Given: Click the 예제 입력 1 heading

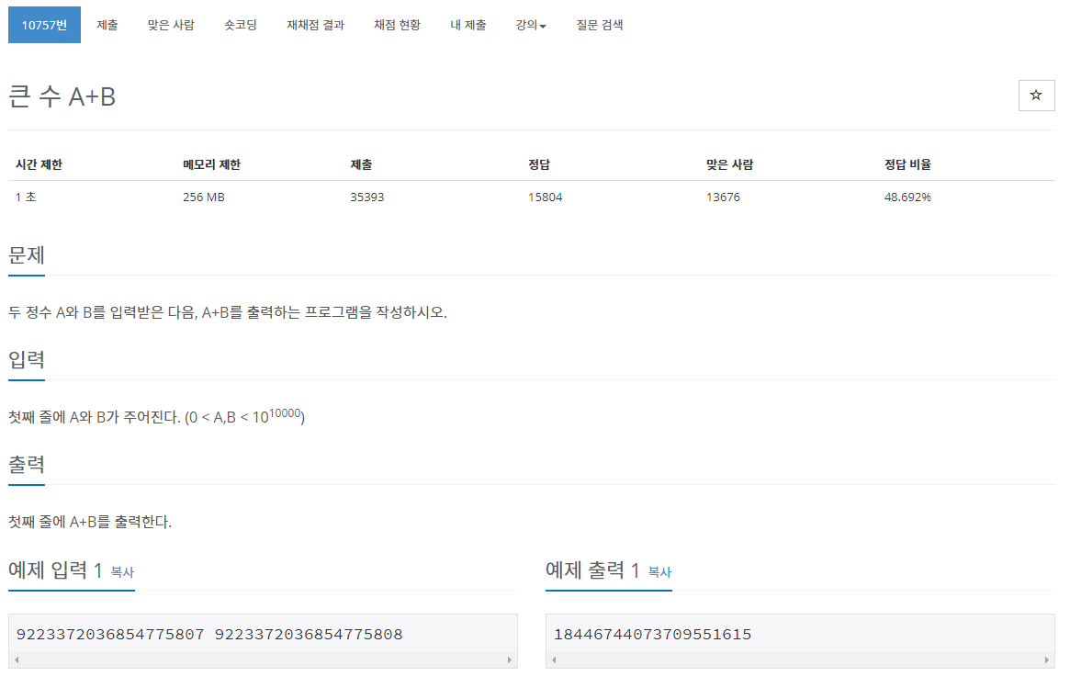Looking at the screenshot, I should pos(55,570).
